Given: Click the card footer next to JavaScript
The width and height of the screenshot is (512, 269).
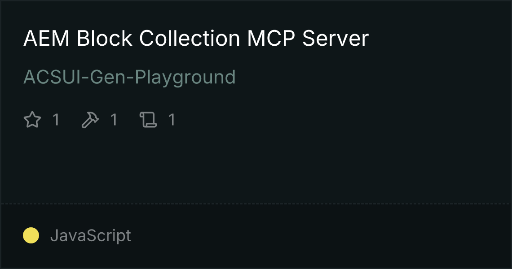Looking at the screenshot, I should (320, 235).
